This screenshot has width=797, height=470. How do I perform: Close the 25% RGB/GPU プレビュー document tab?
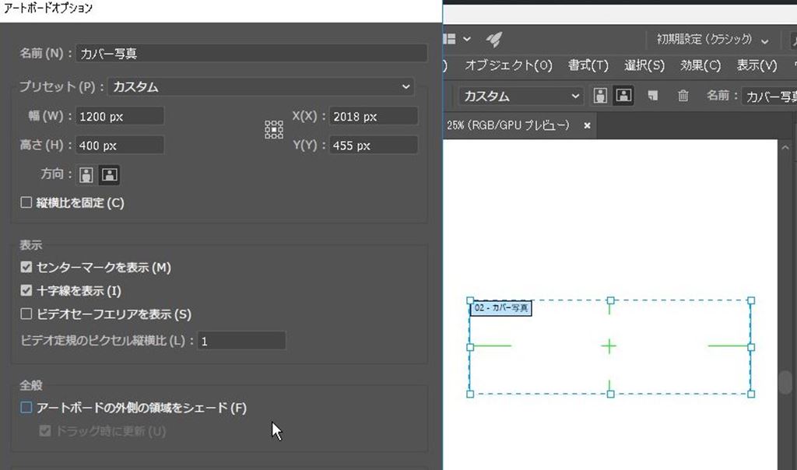588,125
